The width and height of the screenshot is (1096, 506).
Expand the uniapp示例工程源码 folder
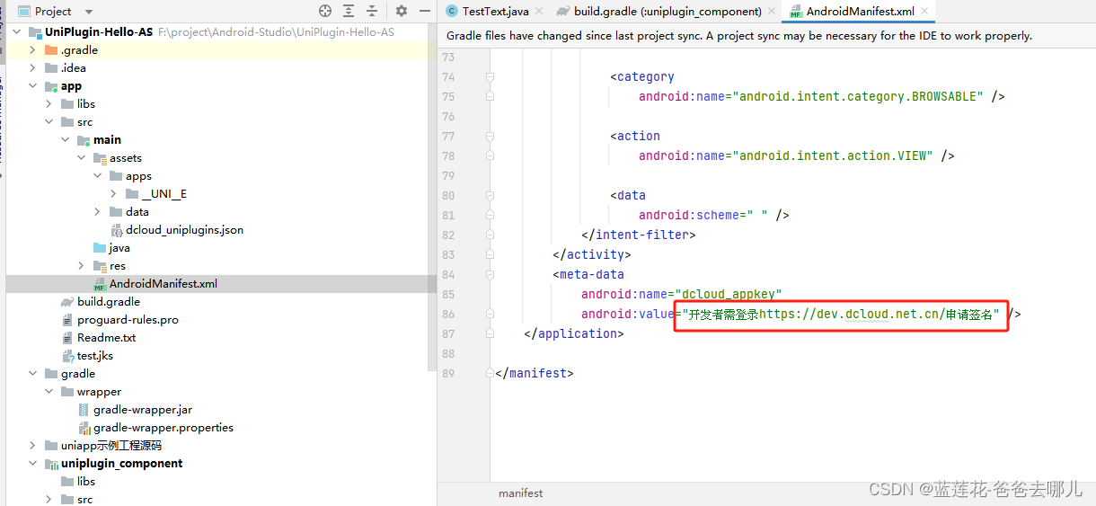point(33,446)
